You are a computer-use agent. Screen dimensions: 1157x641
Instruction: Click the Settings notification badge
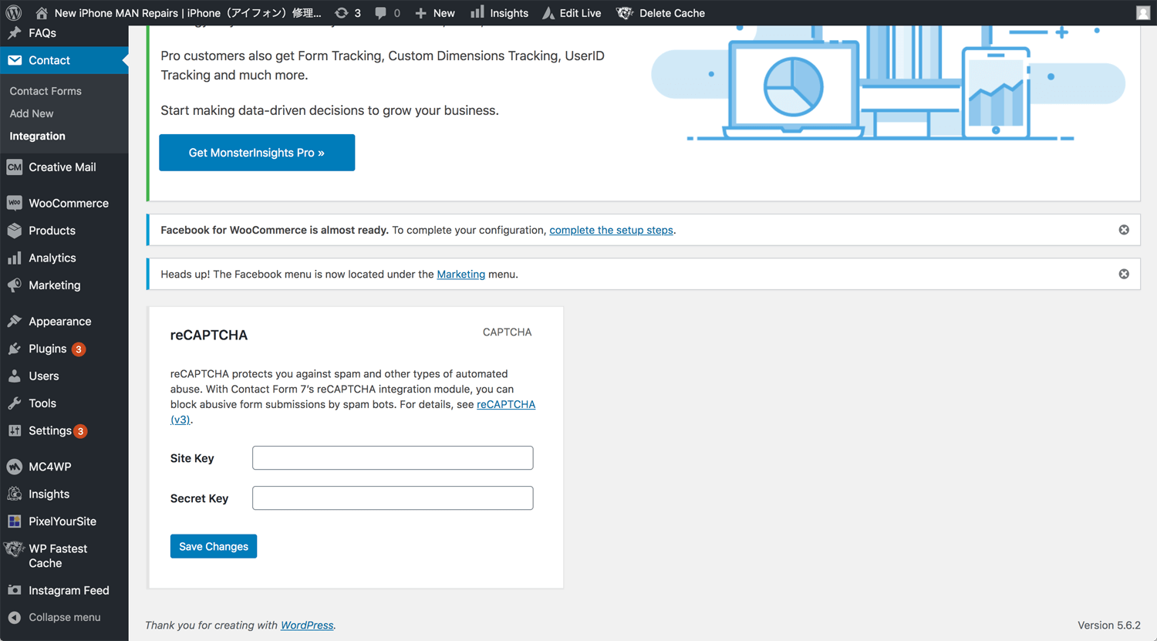80,431
